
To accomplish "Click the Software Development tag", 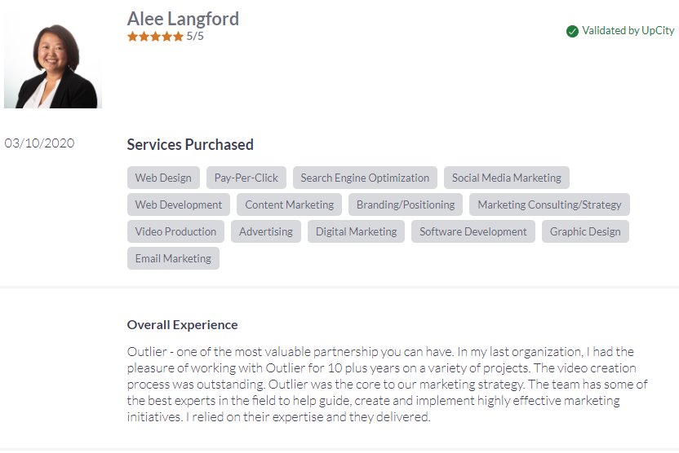I will pyautogui.click(x=473, y=231).
